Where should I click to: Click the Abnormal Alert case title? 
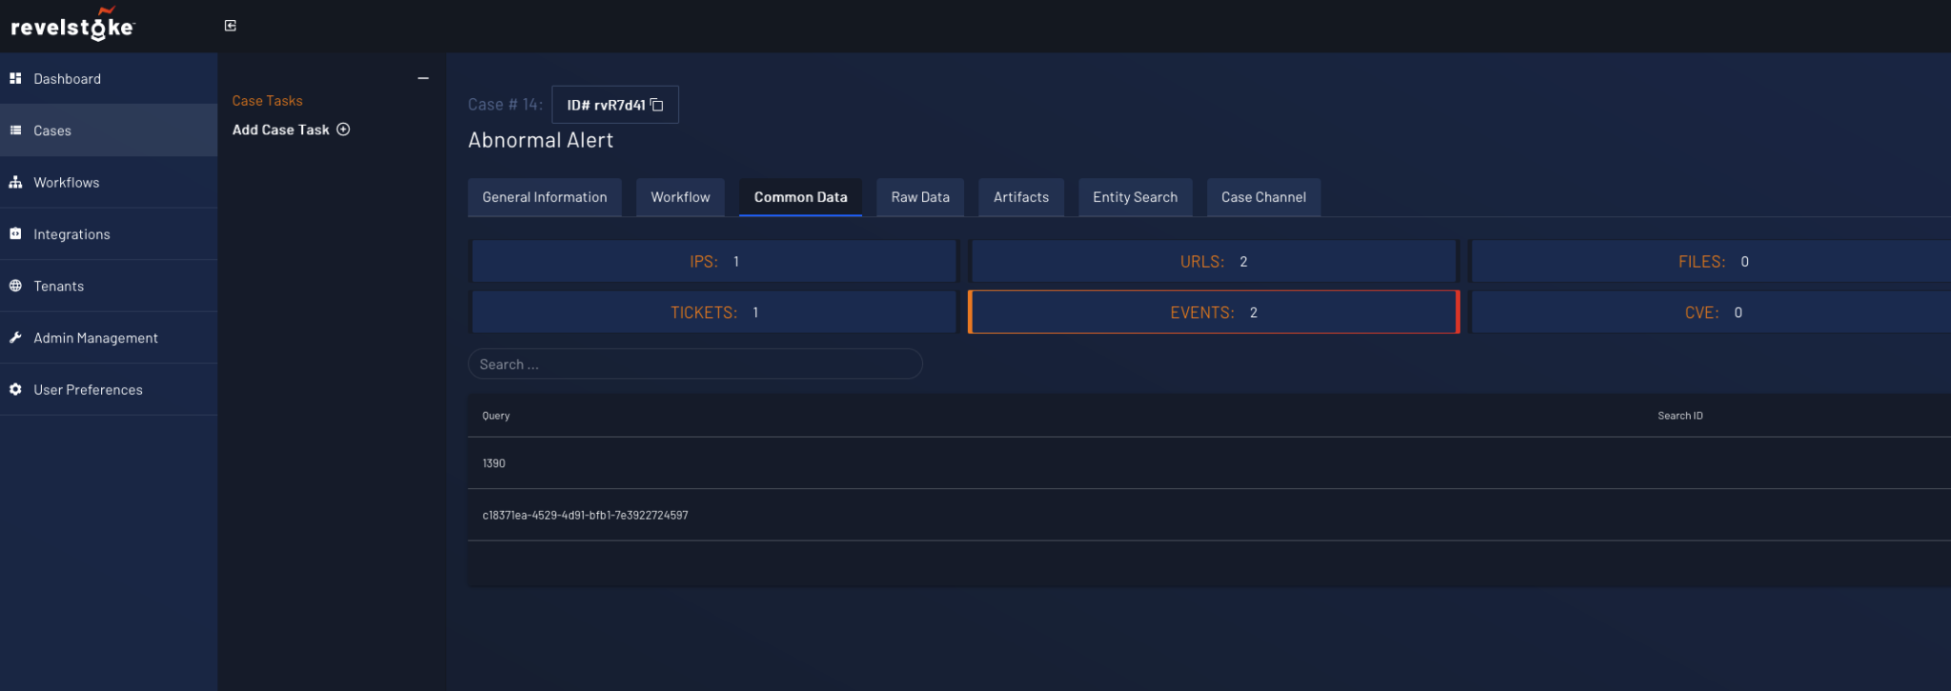coord(540,140)
